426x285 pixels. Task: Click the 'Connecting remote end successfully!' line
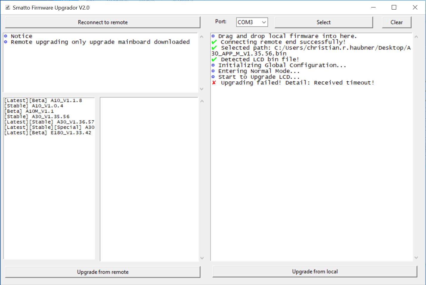coord(283,42)
